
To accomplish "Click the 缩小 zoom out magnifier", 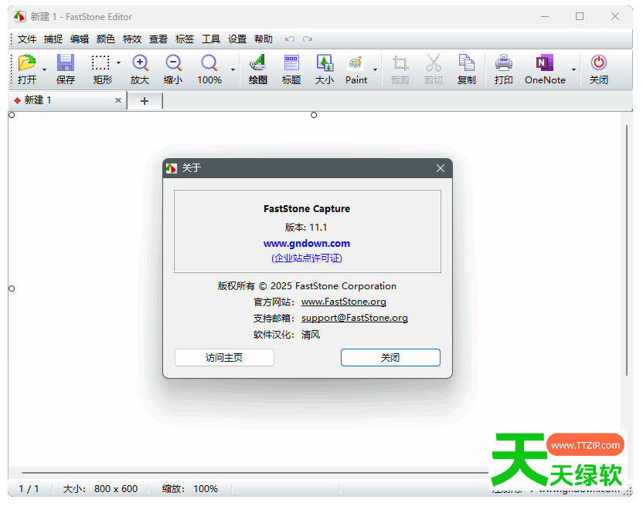I will pyautogui.click(x=173, y=63).
